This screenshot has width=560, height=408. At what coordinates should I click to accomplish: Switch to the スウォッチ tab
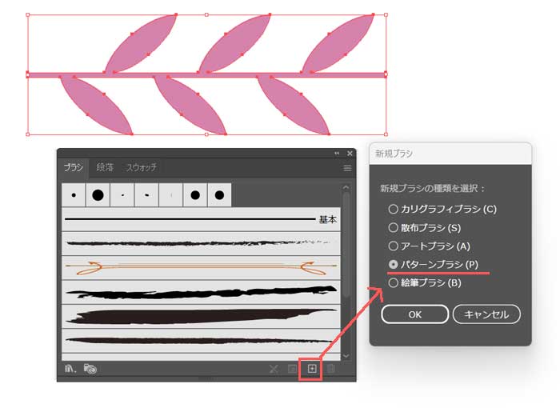[x=142, y=167]
